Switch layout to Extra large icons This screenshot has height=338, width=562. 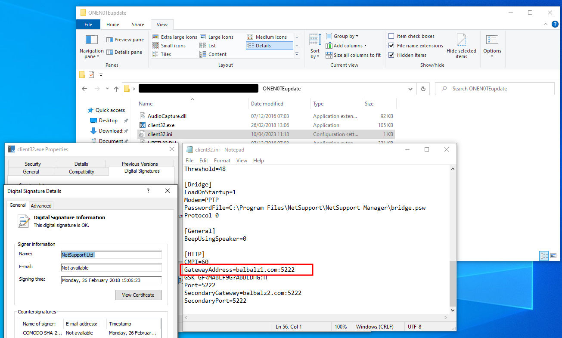pos(175,37)
